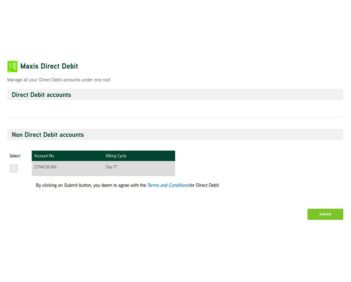Click the Account No. column header
Screen dimensions: 351x282
click(x=44, y=156)
